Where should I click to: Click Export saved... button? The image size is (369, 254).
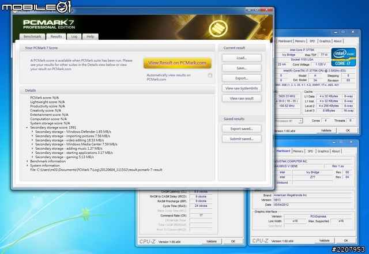pyautogui.click(x=242, y=128)
